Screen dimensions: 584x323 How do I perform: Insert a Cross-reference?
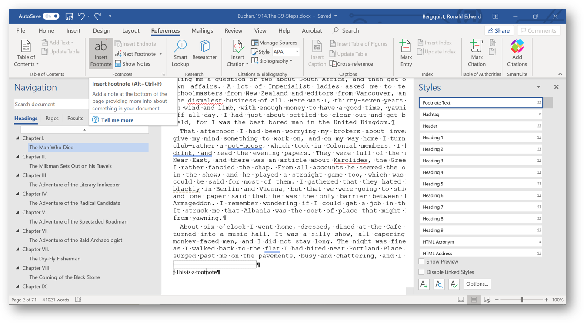(351, 63)
